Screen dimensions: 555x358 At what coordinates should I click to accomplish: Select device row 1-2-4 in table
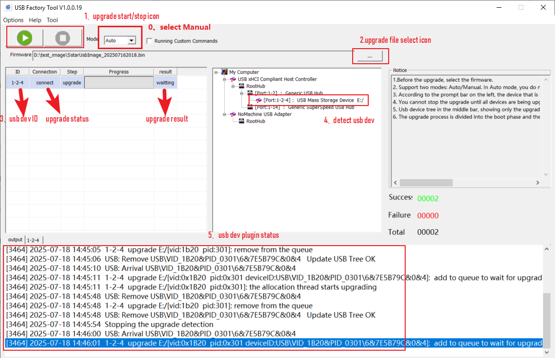pos(17,83)
